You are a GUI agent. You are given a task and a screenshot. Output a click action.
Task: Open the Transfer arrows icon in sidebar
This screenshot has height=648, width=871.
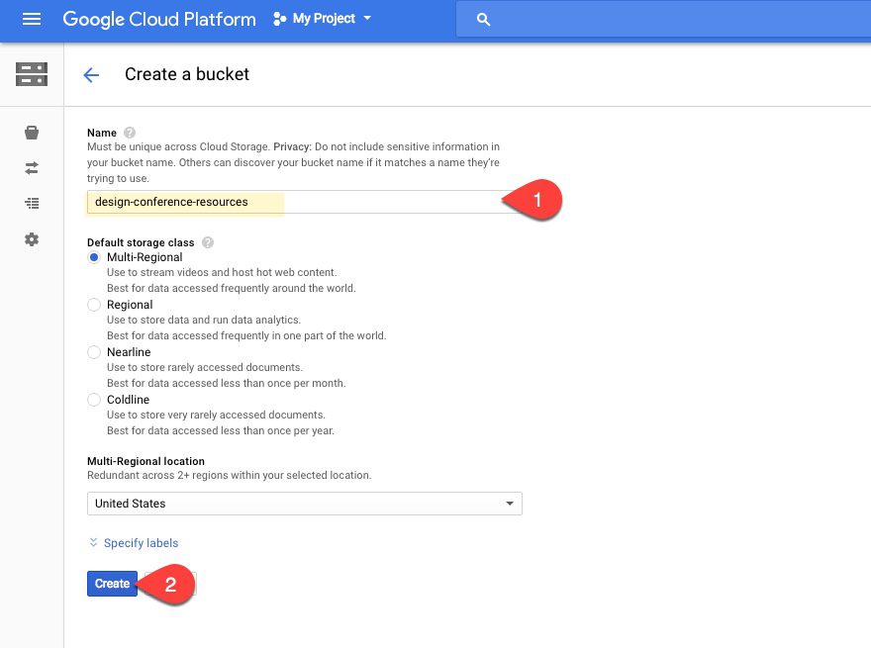coord(32,168)
